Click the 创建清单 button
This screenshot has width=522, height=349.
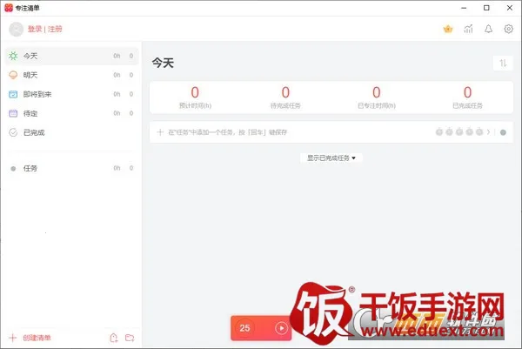(37, 338)
